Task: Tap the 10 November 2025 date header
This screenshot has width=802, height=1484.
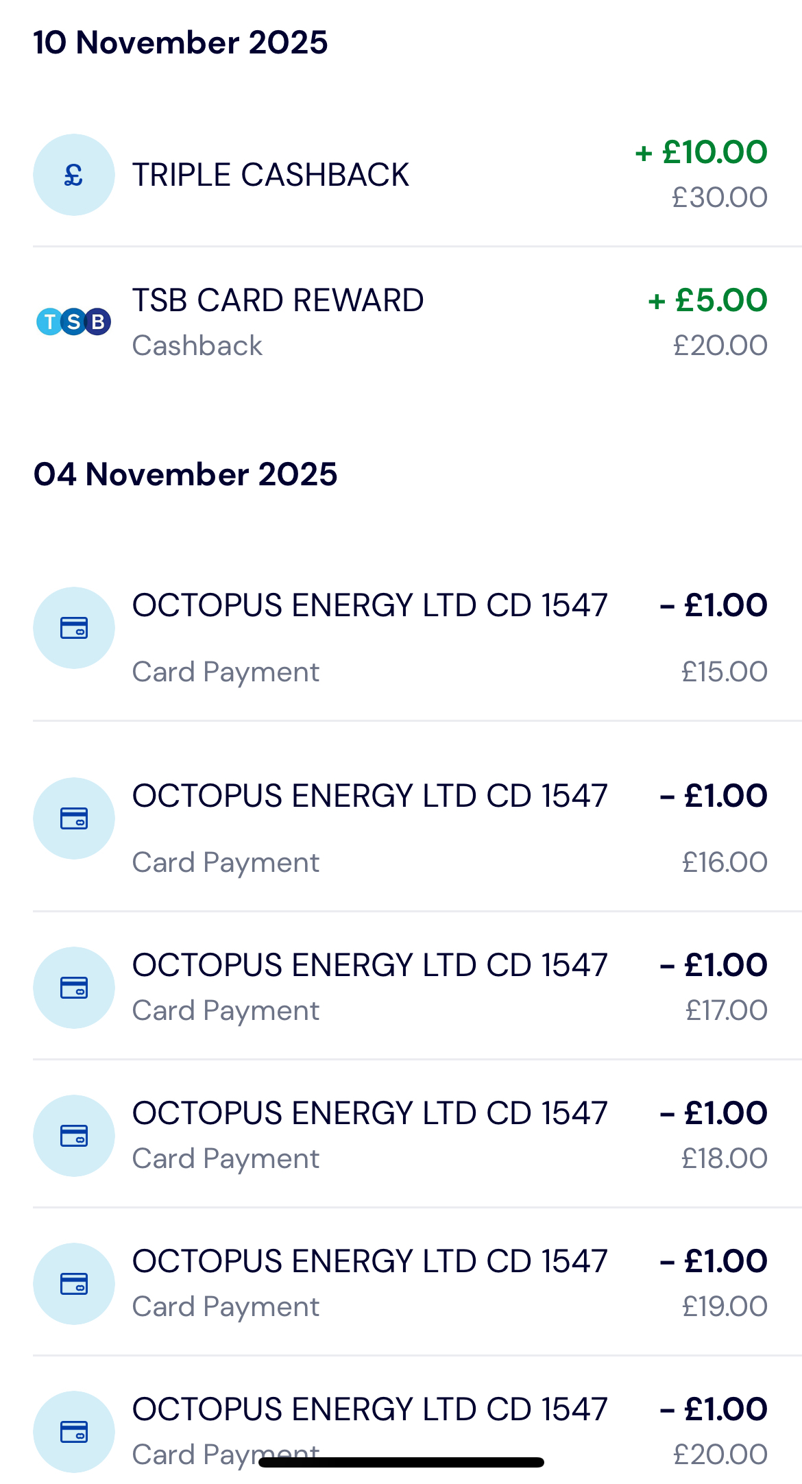Action: 180,42
